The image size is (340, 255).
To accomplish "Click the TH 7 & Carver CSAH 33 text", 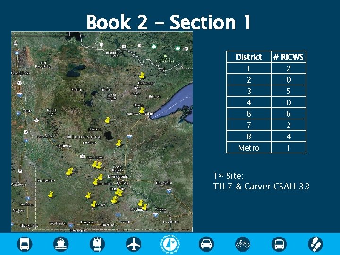I will pyautogui.click(x=261, y=186).
